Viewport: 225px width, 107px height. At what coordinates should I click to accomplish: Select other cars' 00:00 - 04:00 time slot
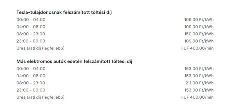point(31,69)
